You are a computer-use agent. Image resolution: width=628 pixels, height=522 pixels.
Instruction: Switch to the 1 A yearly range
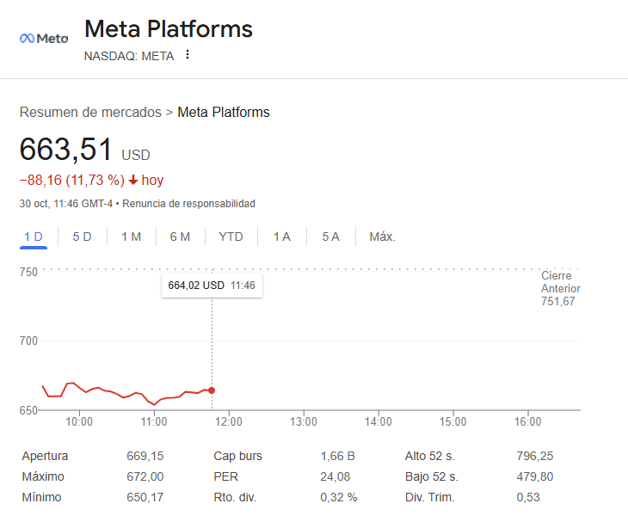pyautogui.click(x=281, y=236)
